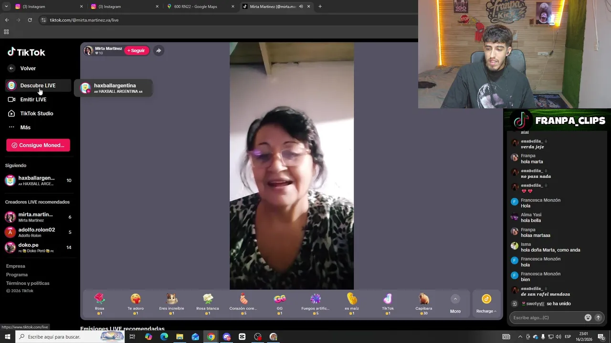Screen dimensions: 611x343
Task: Send the GG gift
Action: point(280,303)
